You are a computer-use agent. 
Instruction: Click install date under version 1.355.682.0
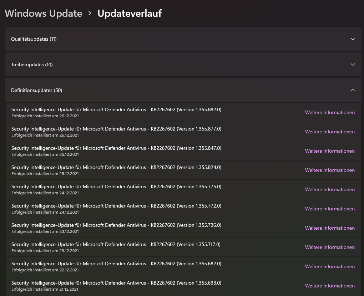[x=45, y=270]
